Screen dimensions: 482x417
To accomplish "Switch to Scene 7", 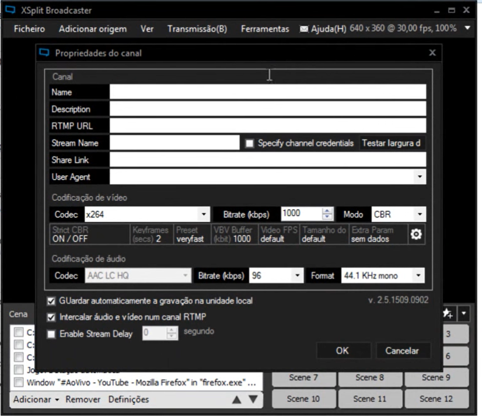I will point(303,378).
